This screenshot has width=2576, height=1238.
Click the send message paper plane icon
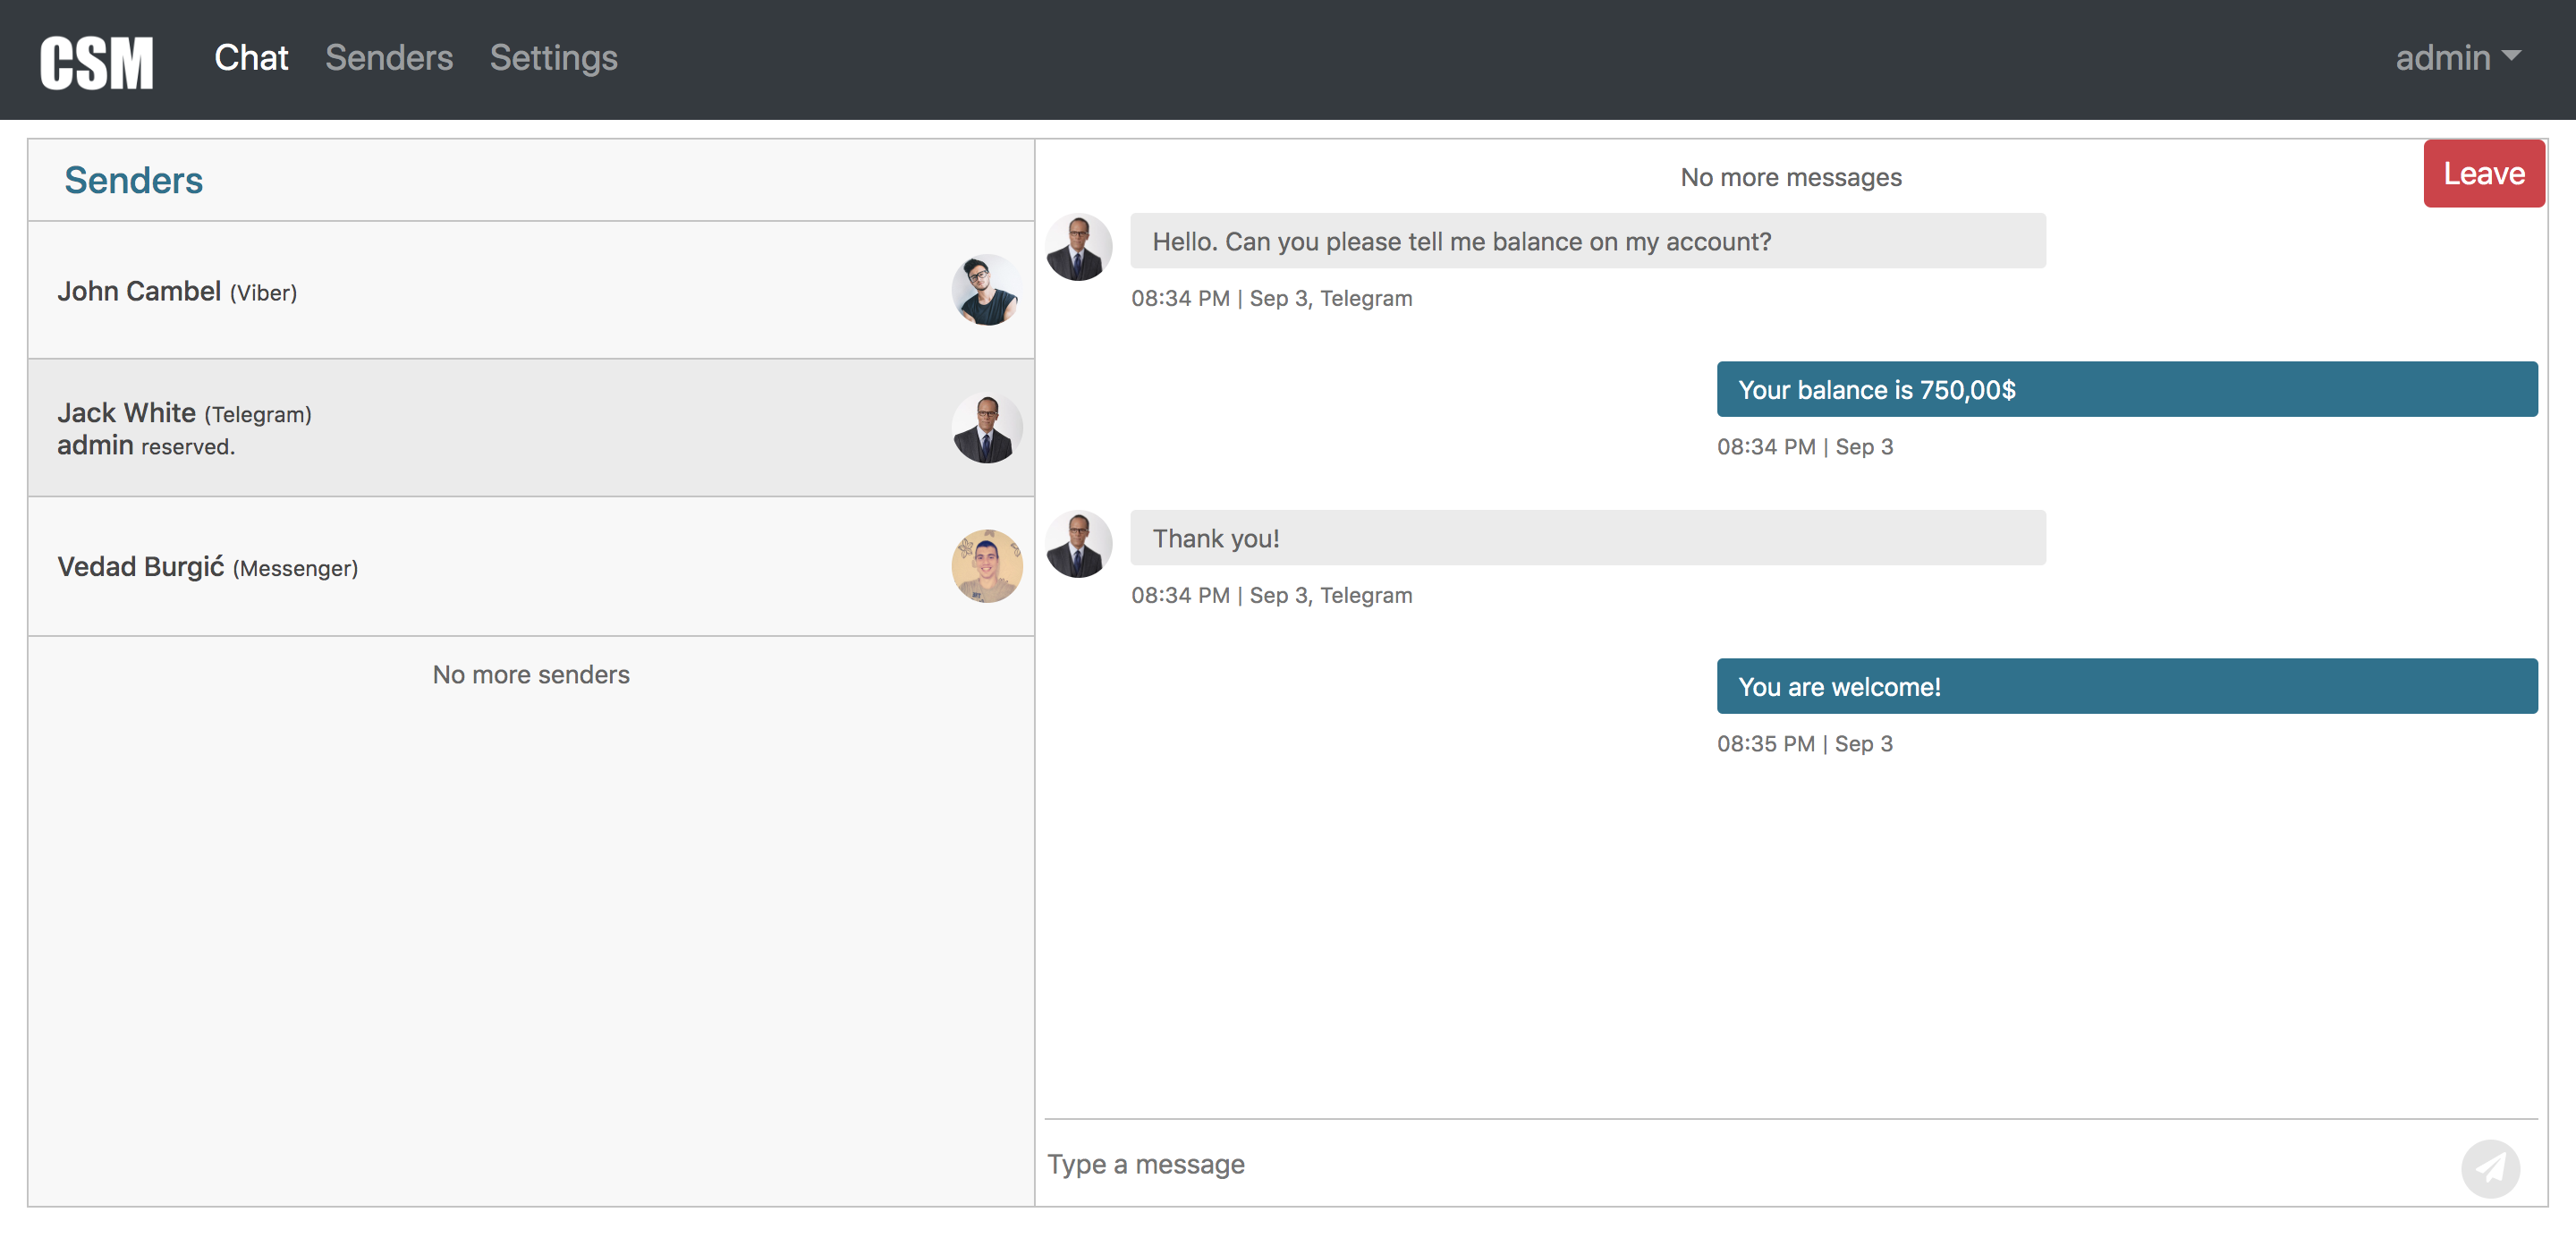tap(2491, 1168)
